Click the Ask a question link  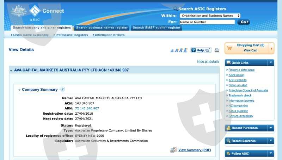click(x=238, y=111)
